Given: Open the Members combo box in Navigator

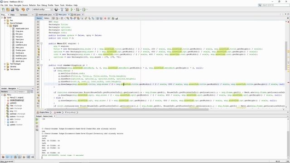Looking at the screenshot, I should [x=9, y=91].
